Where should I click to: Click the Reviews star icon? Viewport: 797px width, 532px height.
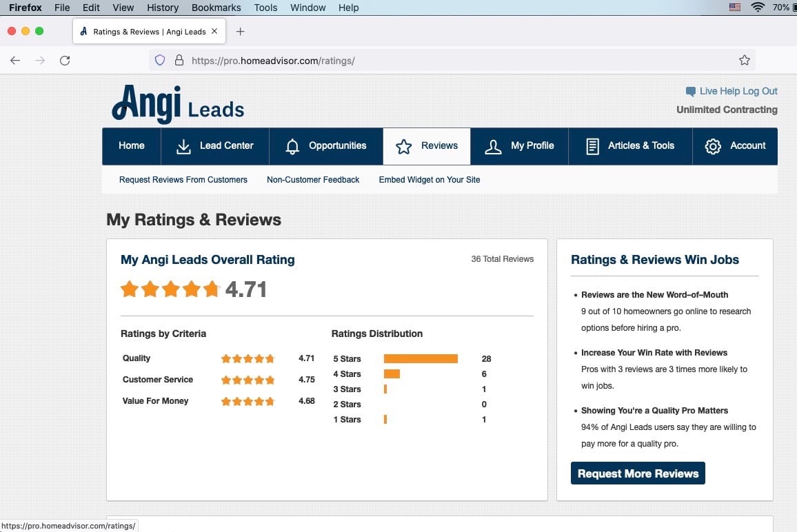[x=403, y=146]
